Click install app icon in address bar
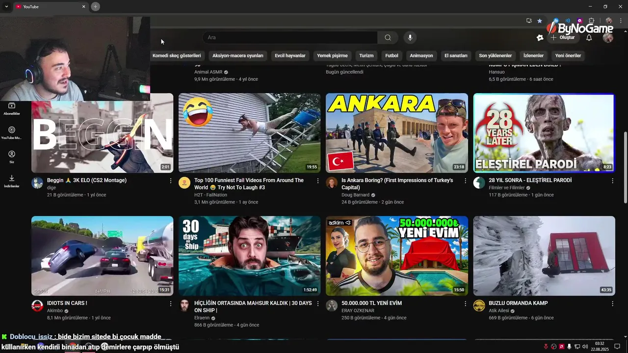This screenshot has width=628, height=353. tap(529, 21)
